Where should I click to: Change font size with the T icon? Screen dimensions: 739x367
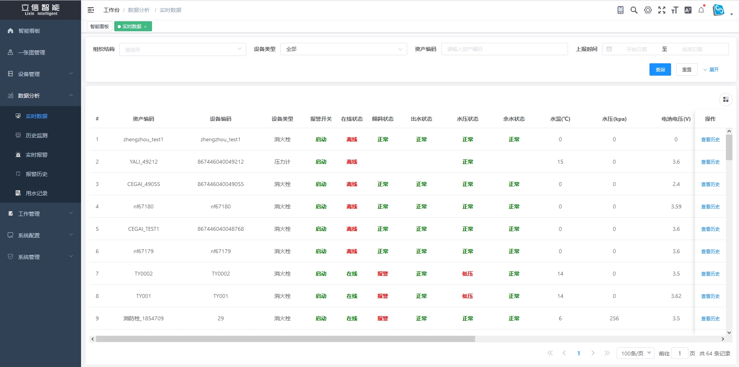tap(675, 10)
